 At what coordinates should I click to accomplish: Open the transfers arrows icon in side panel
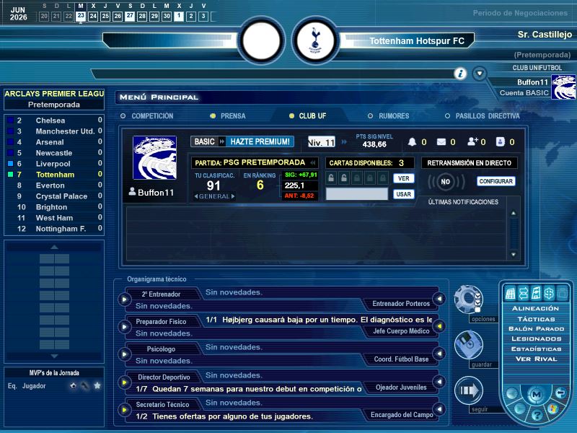524,293
